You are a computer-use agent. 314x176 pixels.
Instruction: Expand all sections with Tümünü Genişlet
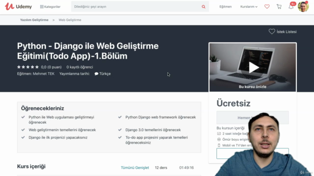click(x=135, y=168)
